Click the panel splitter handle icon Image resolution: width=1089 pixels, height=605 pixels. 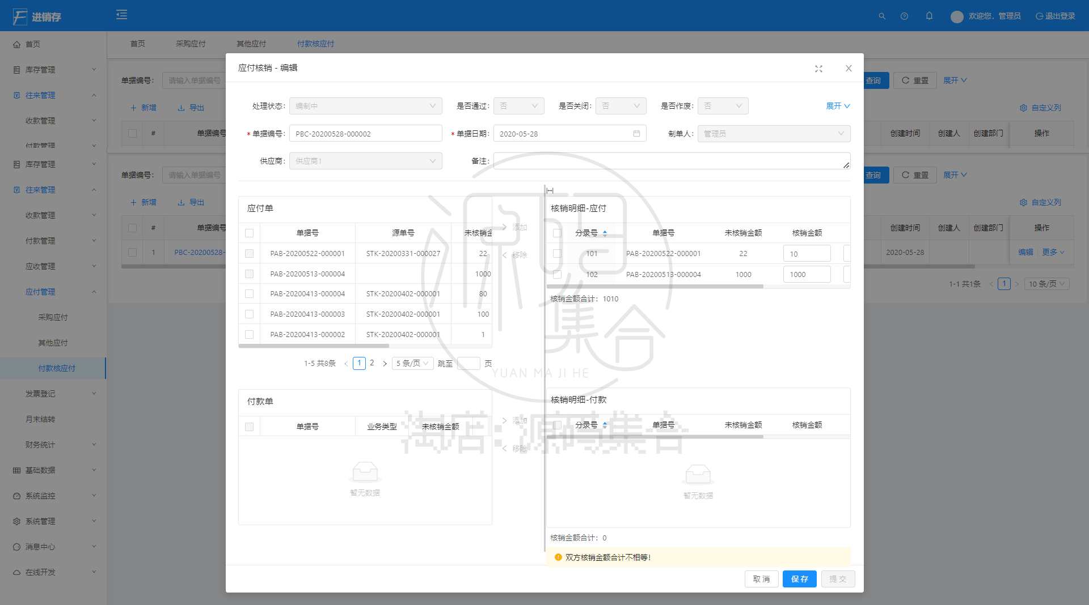(x=550, y=191)
